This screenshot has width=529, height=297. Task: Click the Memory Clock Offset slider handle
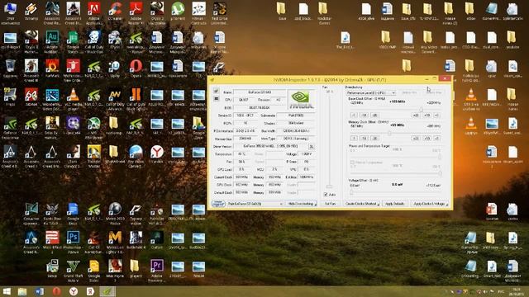click(x=389, y=133)
